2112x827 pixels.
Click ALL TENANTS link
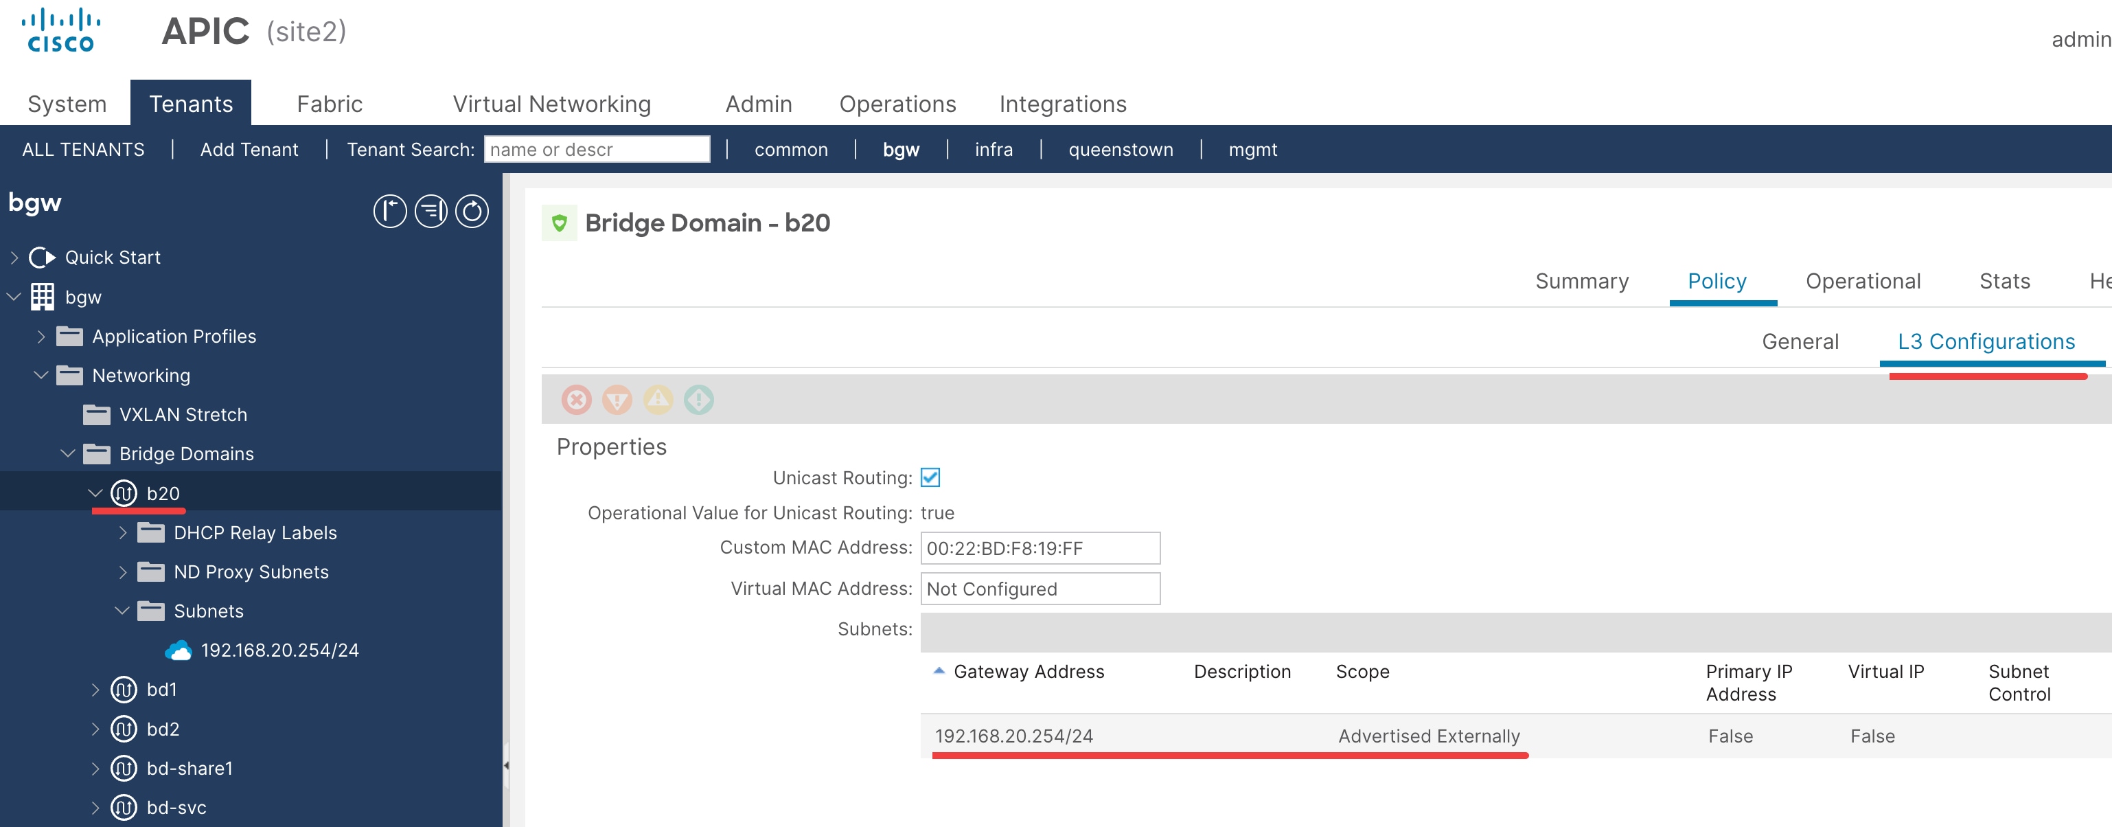pos(83,149)
